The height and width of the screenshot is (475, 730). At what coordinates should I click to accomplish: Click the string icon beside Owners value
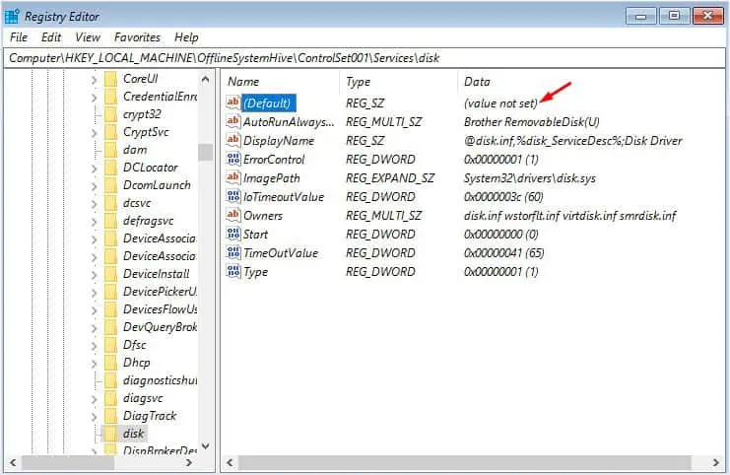point(232,215)
